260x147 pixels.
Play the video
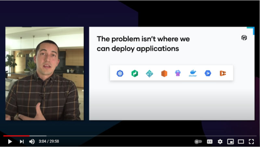(x=10, y=141)
